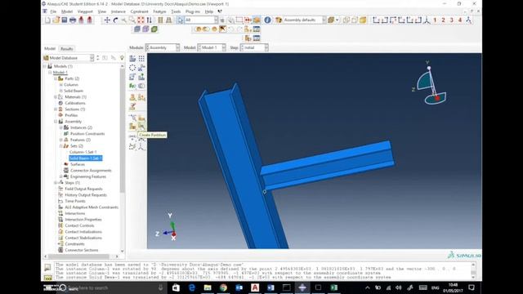Screen dimensions: 523x294
Task: Click the Auto-Fit View icon
Action: [141, 20]
